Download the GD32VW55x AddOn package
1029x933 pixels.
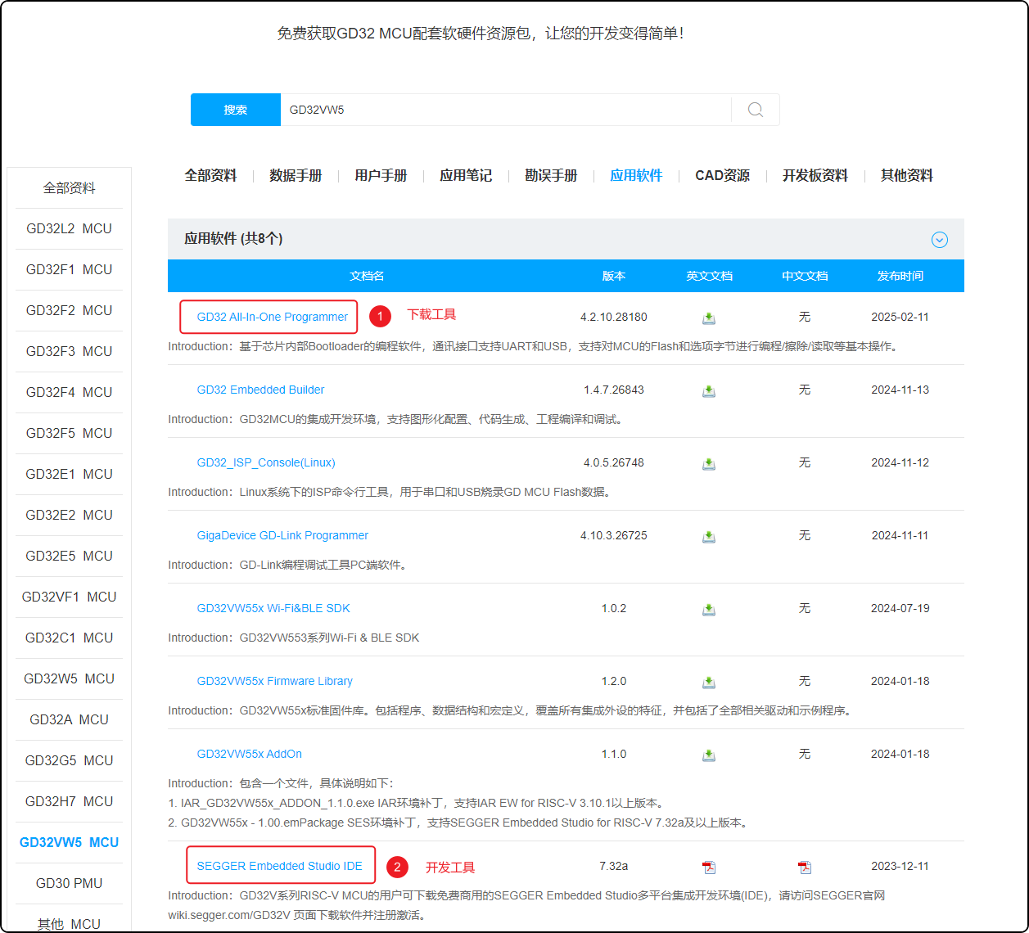[x=709, y=755]
